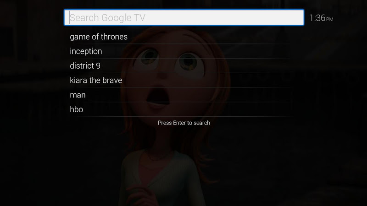
Task: Click the 1:36 clock display
Action: point(317,18)
